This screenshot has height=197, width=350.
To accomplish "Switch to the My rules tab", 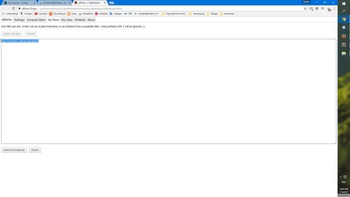I will point(67,20).
